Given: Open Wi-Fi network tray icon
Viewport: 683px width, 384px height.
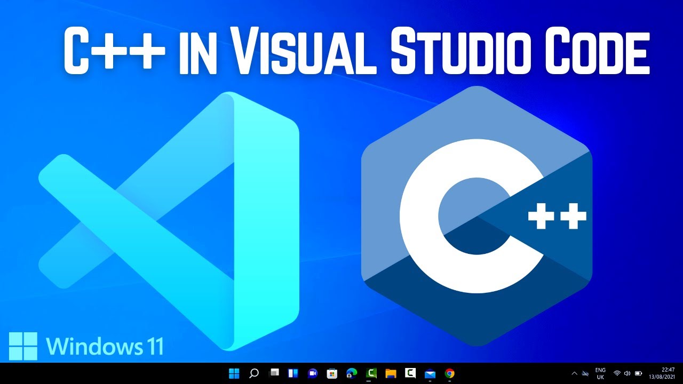Looking at the screenshot, I should [x=617, y=373].
